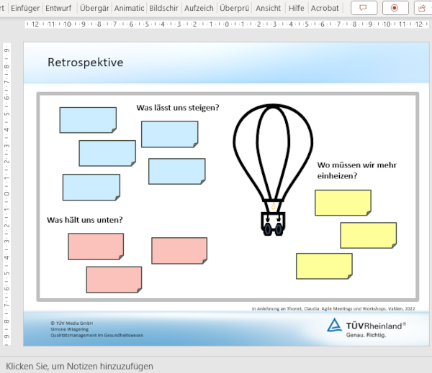Open the Einfügen ribbon tab

point(25,8)
